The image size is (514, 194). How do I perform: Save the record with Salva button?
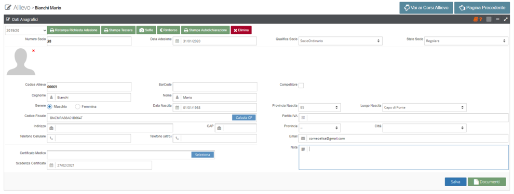[455, 182]
